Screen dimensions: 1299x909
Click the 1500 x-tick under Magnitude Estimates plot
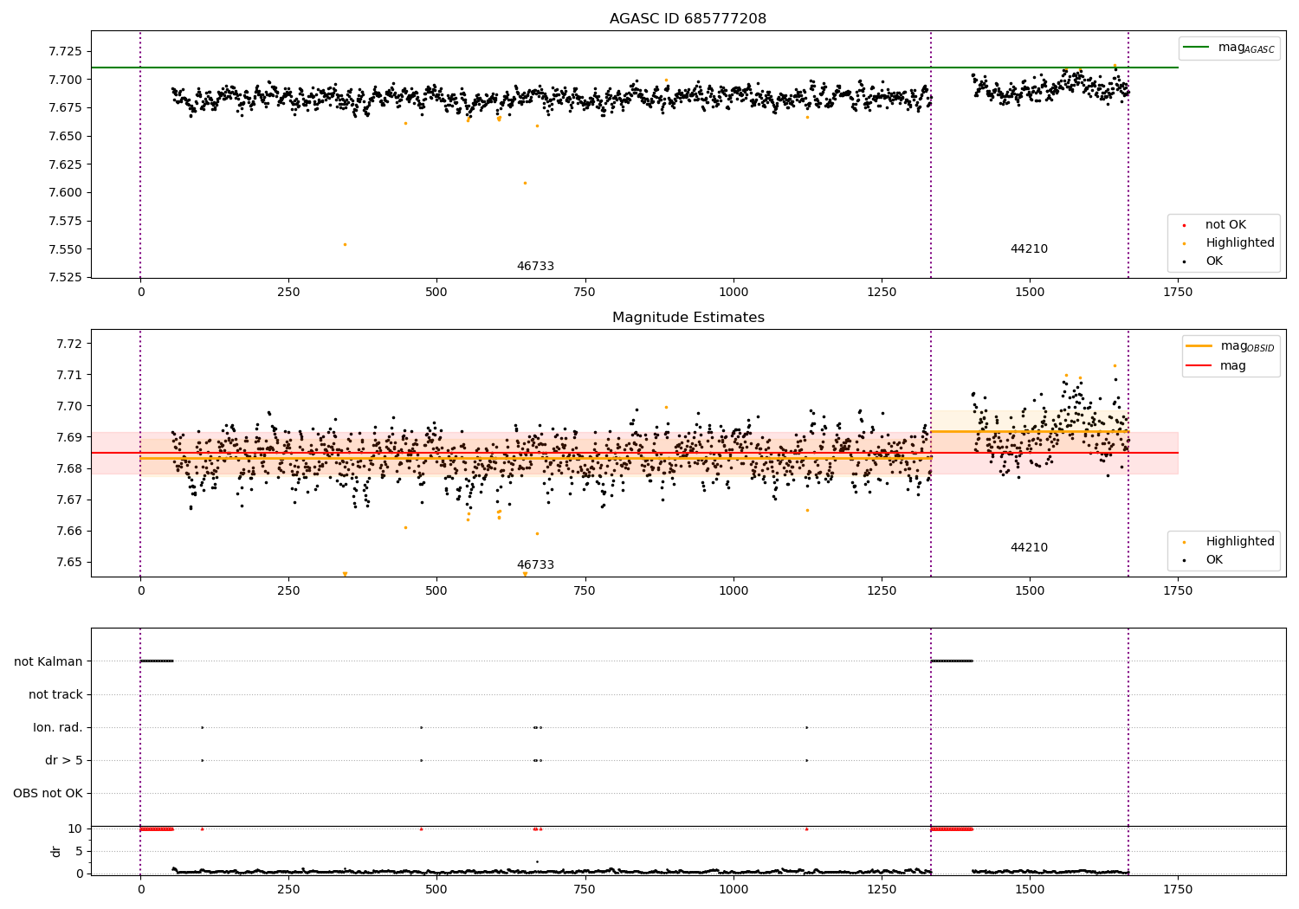[1029, 591]
